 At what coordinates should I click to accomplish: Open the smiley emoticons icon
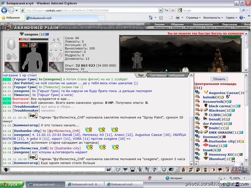point(164,170)
